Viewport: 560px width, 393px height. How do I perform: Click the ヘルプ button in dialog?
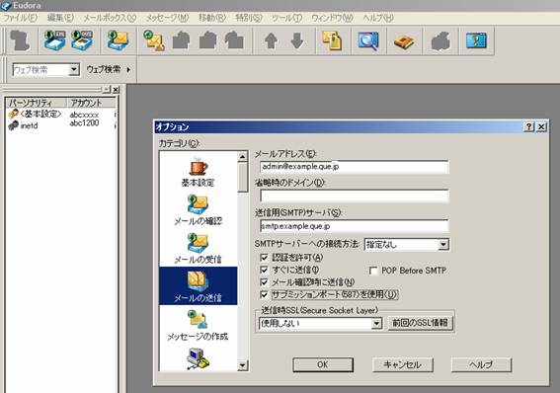(x=481, y=364)
